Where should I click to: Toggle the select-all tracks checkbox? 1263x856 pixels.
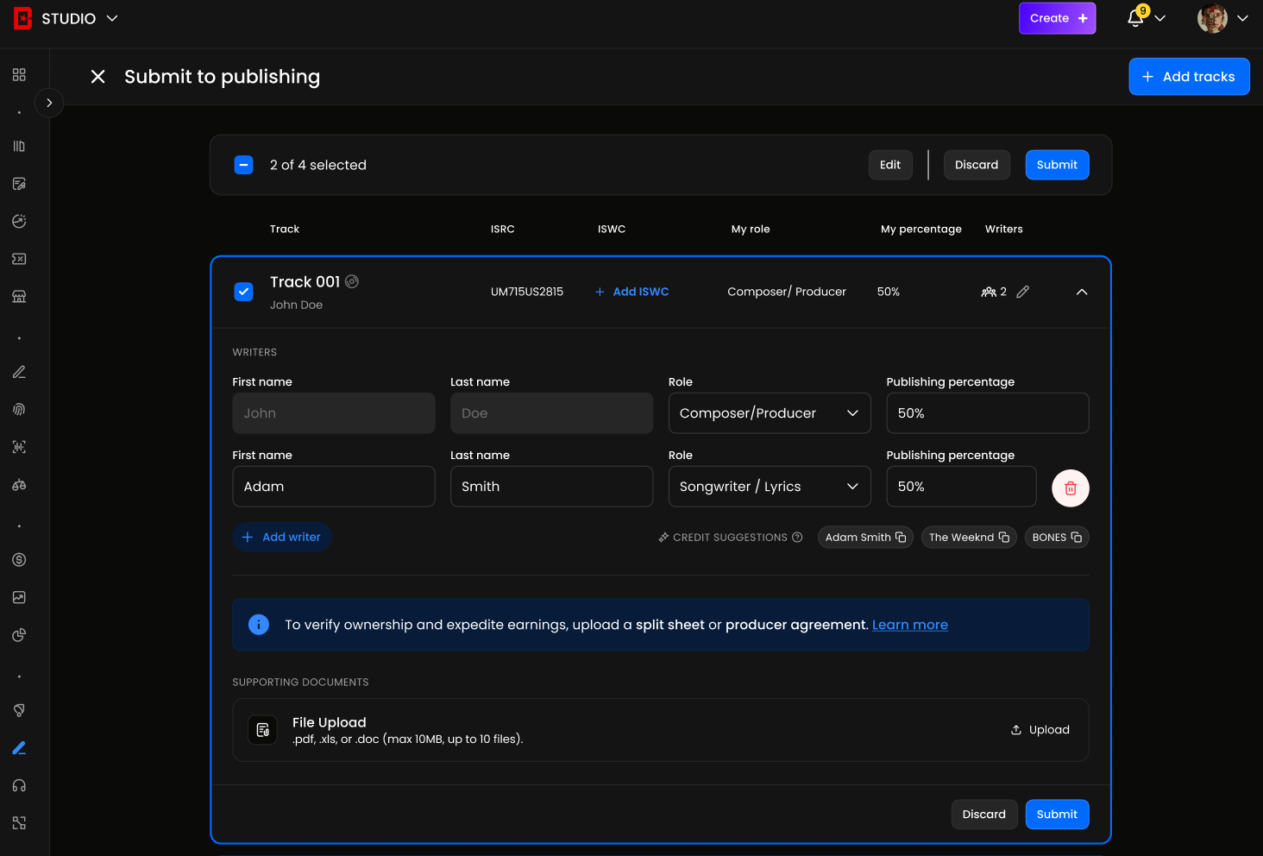pyautogui.click(x=244, y=165)
